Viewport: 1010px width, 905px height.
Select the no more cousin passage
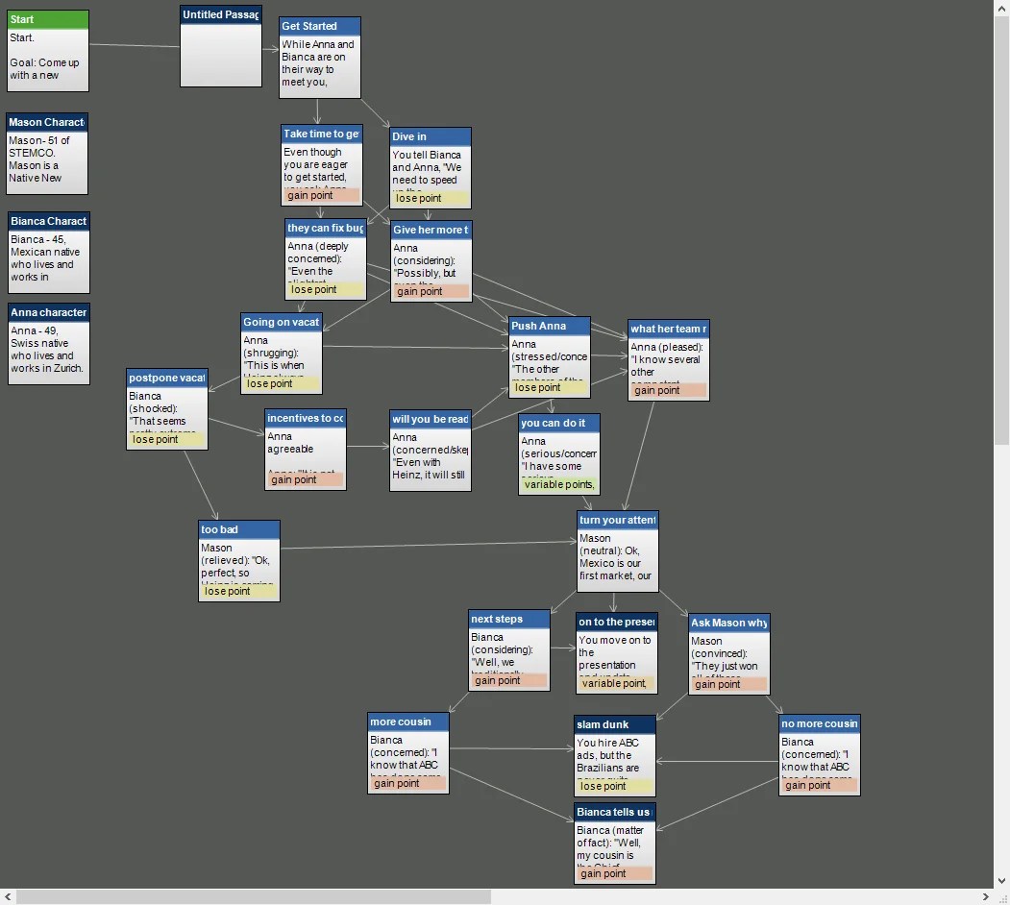(x=820, y=755)
